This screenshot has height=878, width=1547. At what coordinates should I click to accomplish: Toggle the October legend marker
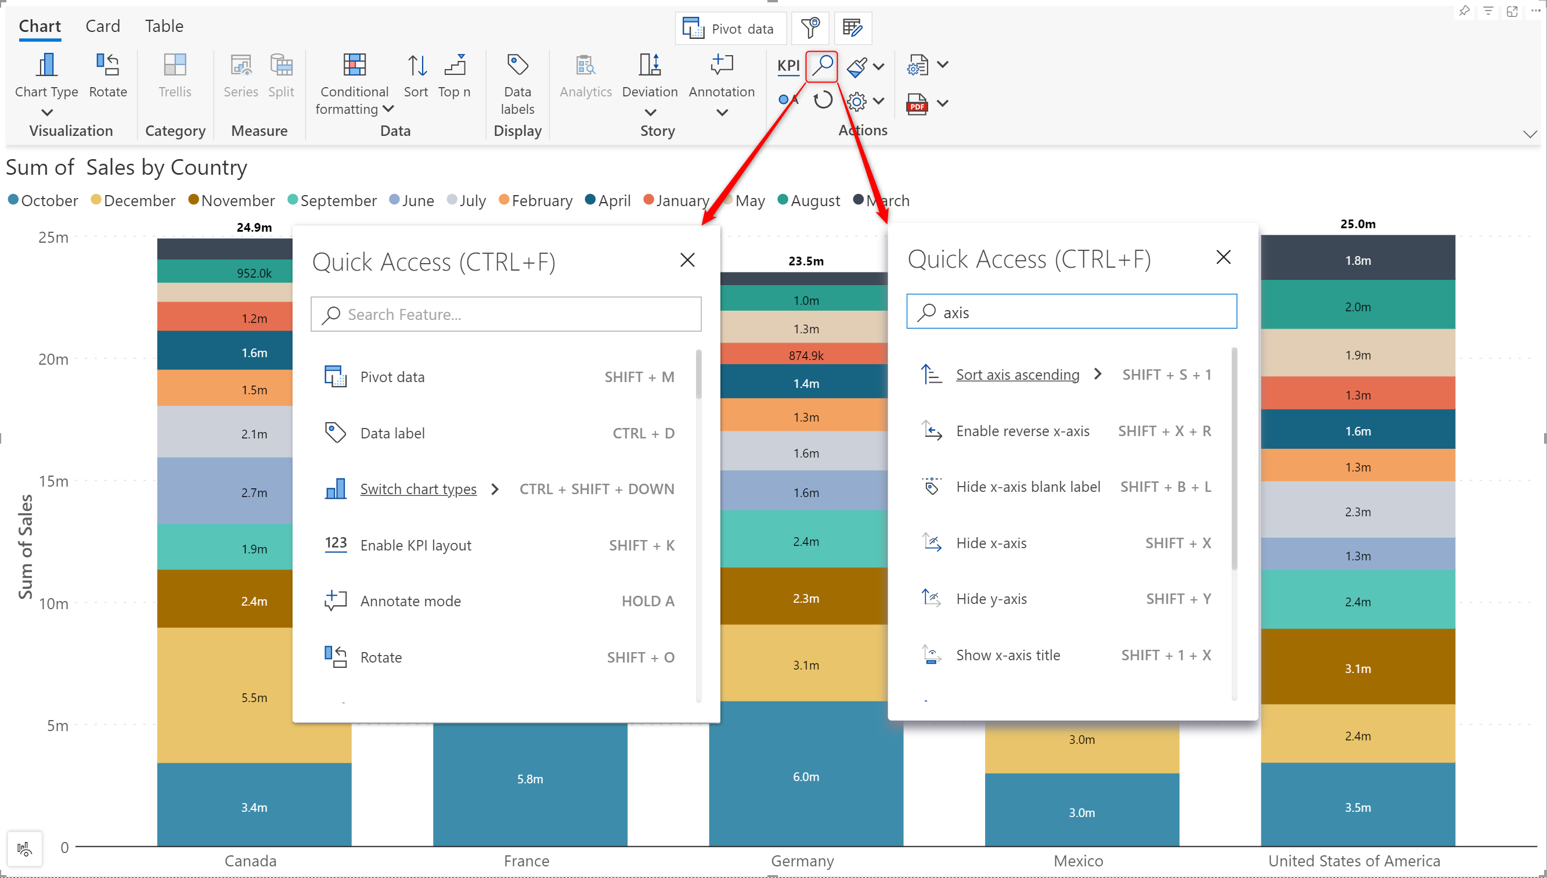point(13,200)
